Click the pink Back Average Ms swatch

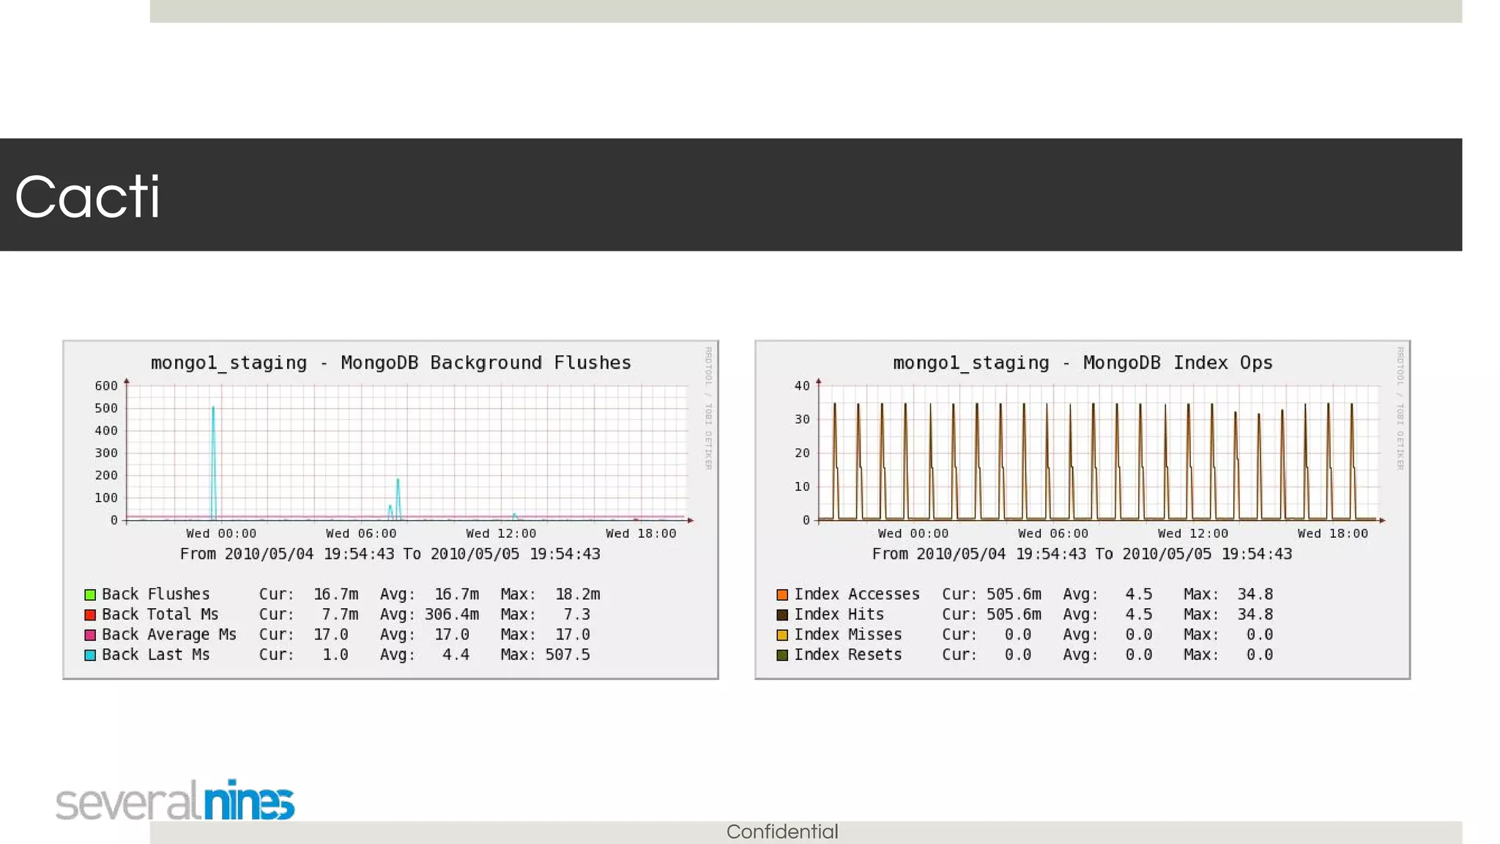(x=90, y=635)
